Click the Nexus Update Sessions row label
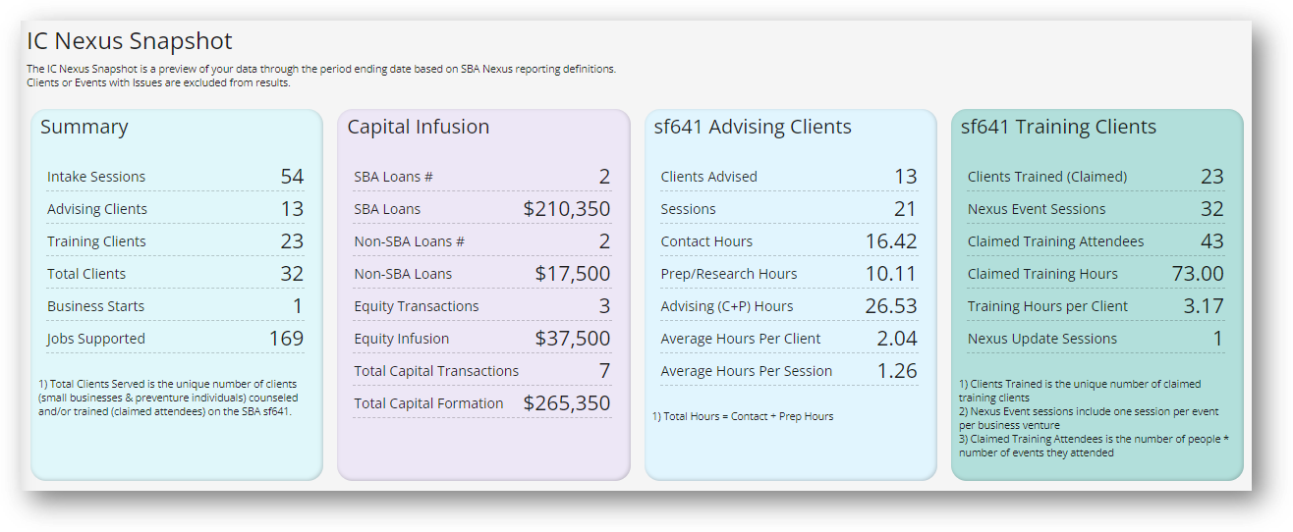The image size is (1293, 532). click(x=1042, y=339)
